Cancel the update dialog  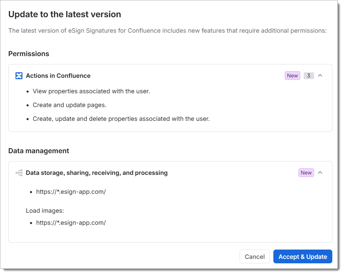(x=255, y=256)
